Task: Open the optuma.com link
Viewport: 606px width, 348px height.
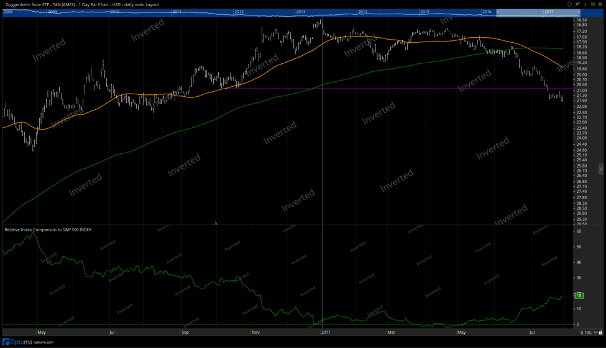Action: pyautogui.click(x=44, y=342)
